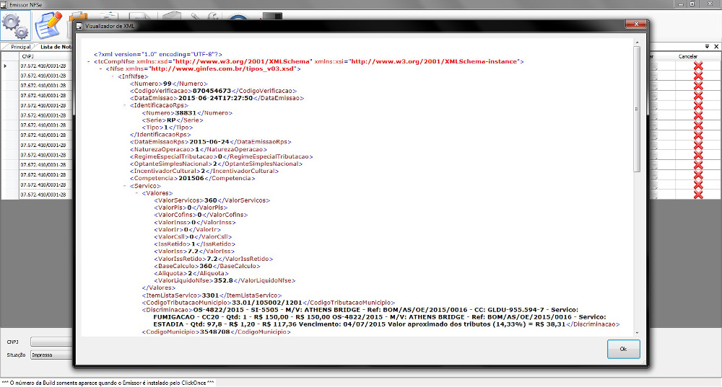The height and width of the screenshot is (387, 722).
Task: Click the note-with-pencil edit toolbar icon
Action: (x=48, y=25)
